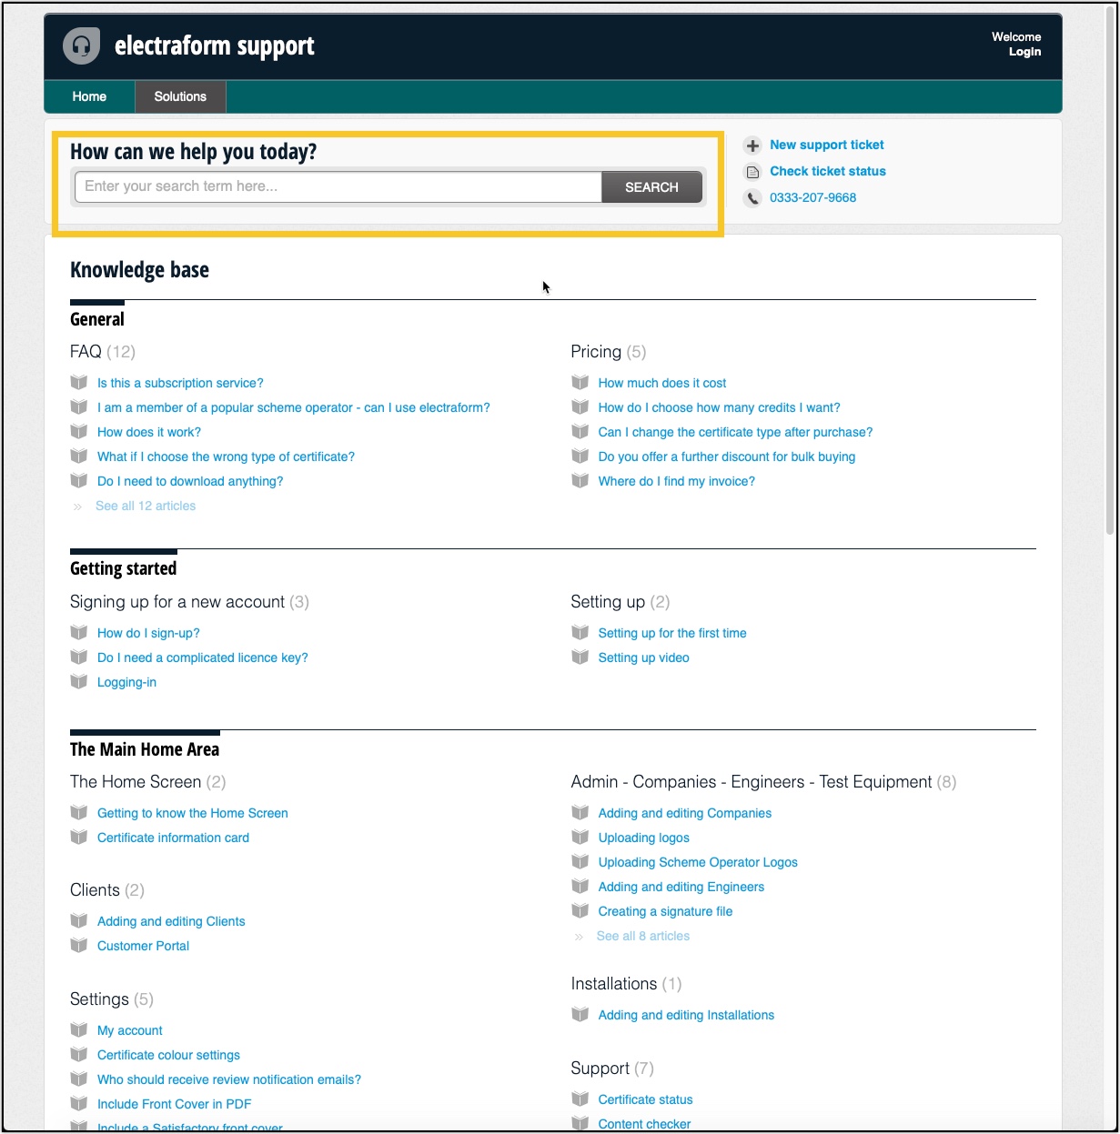Click book icon beside 'Customer Portal'

[x=79, y=945]
